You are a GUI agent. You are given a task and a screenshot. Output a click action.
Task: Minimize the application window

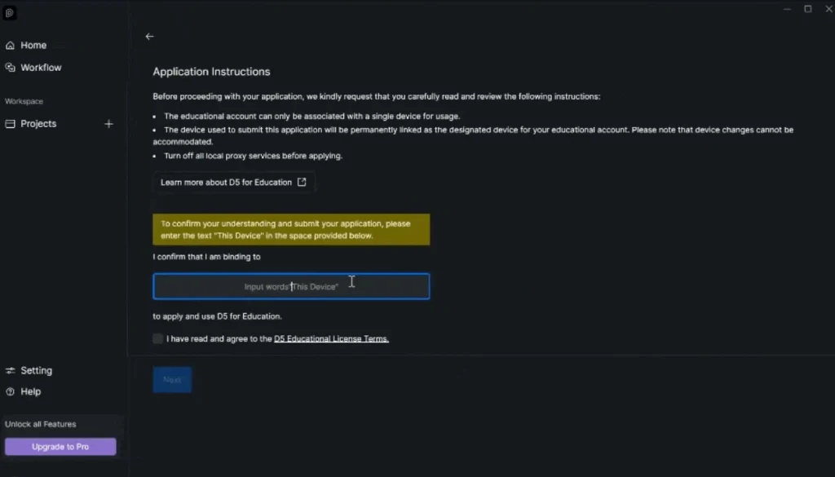pos(787,9)
